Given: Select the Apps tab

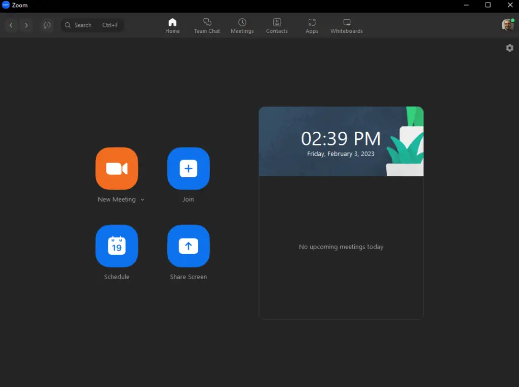Looking at the screenshot, I should (312, 26).
